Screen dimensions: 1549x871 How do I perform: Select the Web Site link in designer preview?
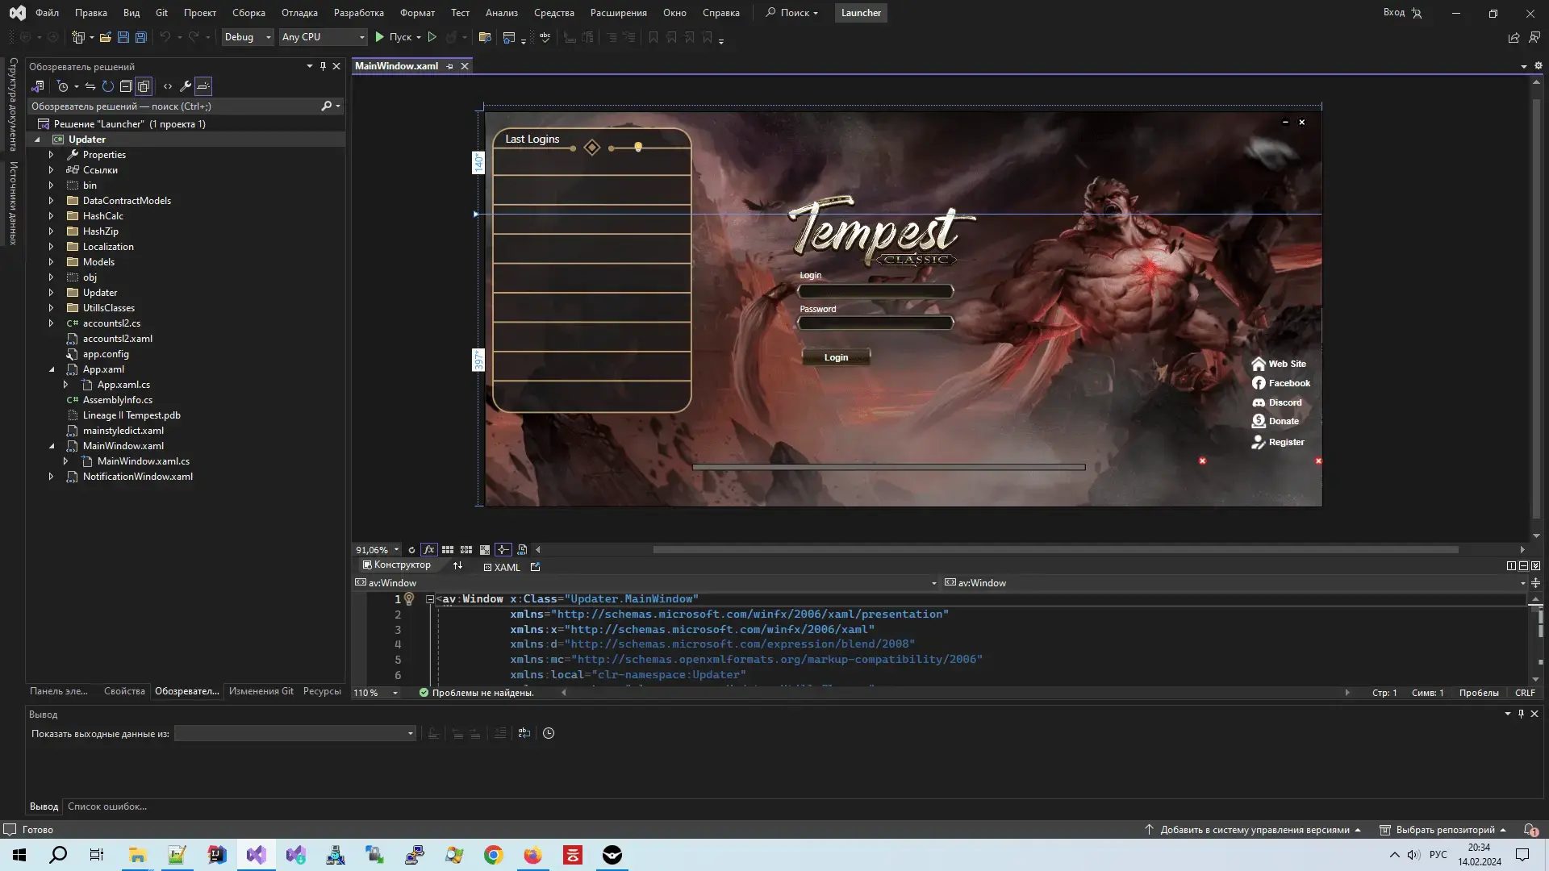click(1279, 364)
